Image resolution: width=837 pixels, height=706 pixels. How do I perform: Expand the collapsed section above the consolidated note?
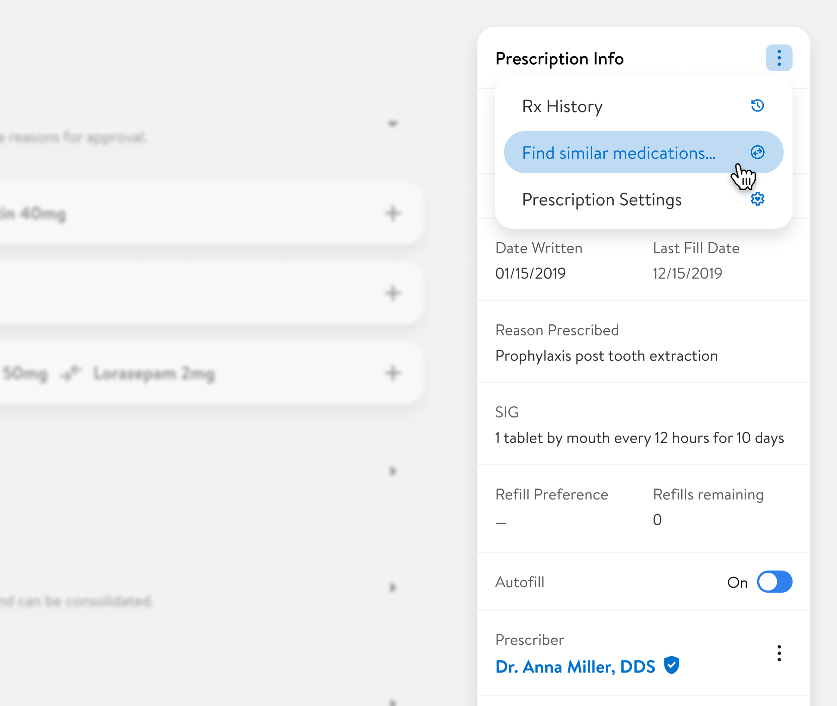click(392, 471)
